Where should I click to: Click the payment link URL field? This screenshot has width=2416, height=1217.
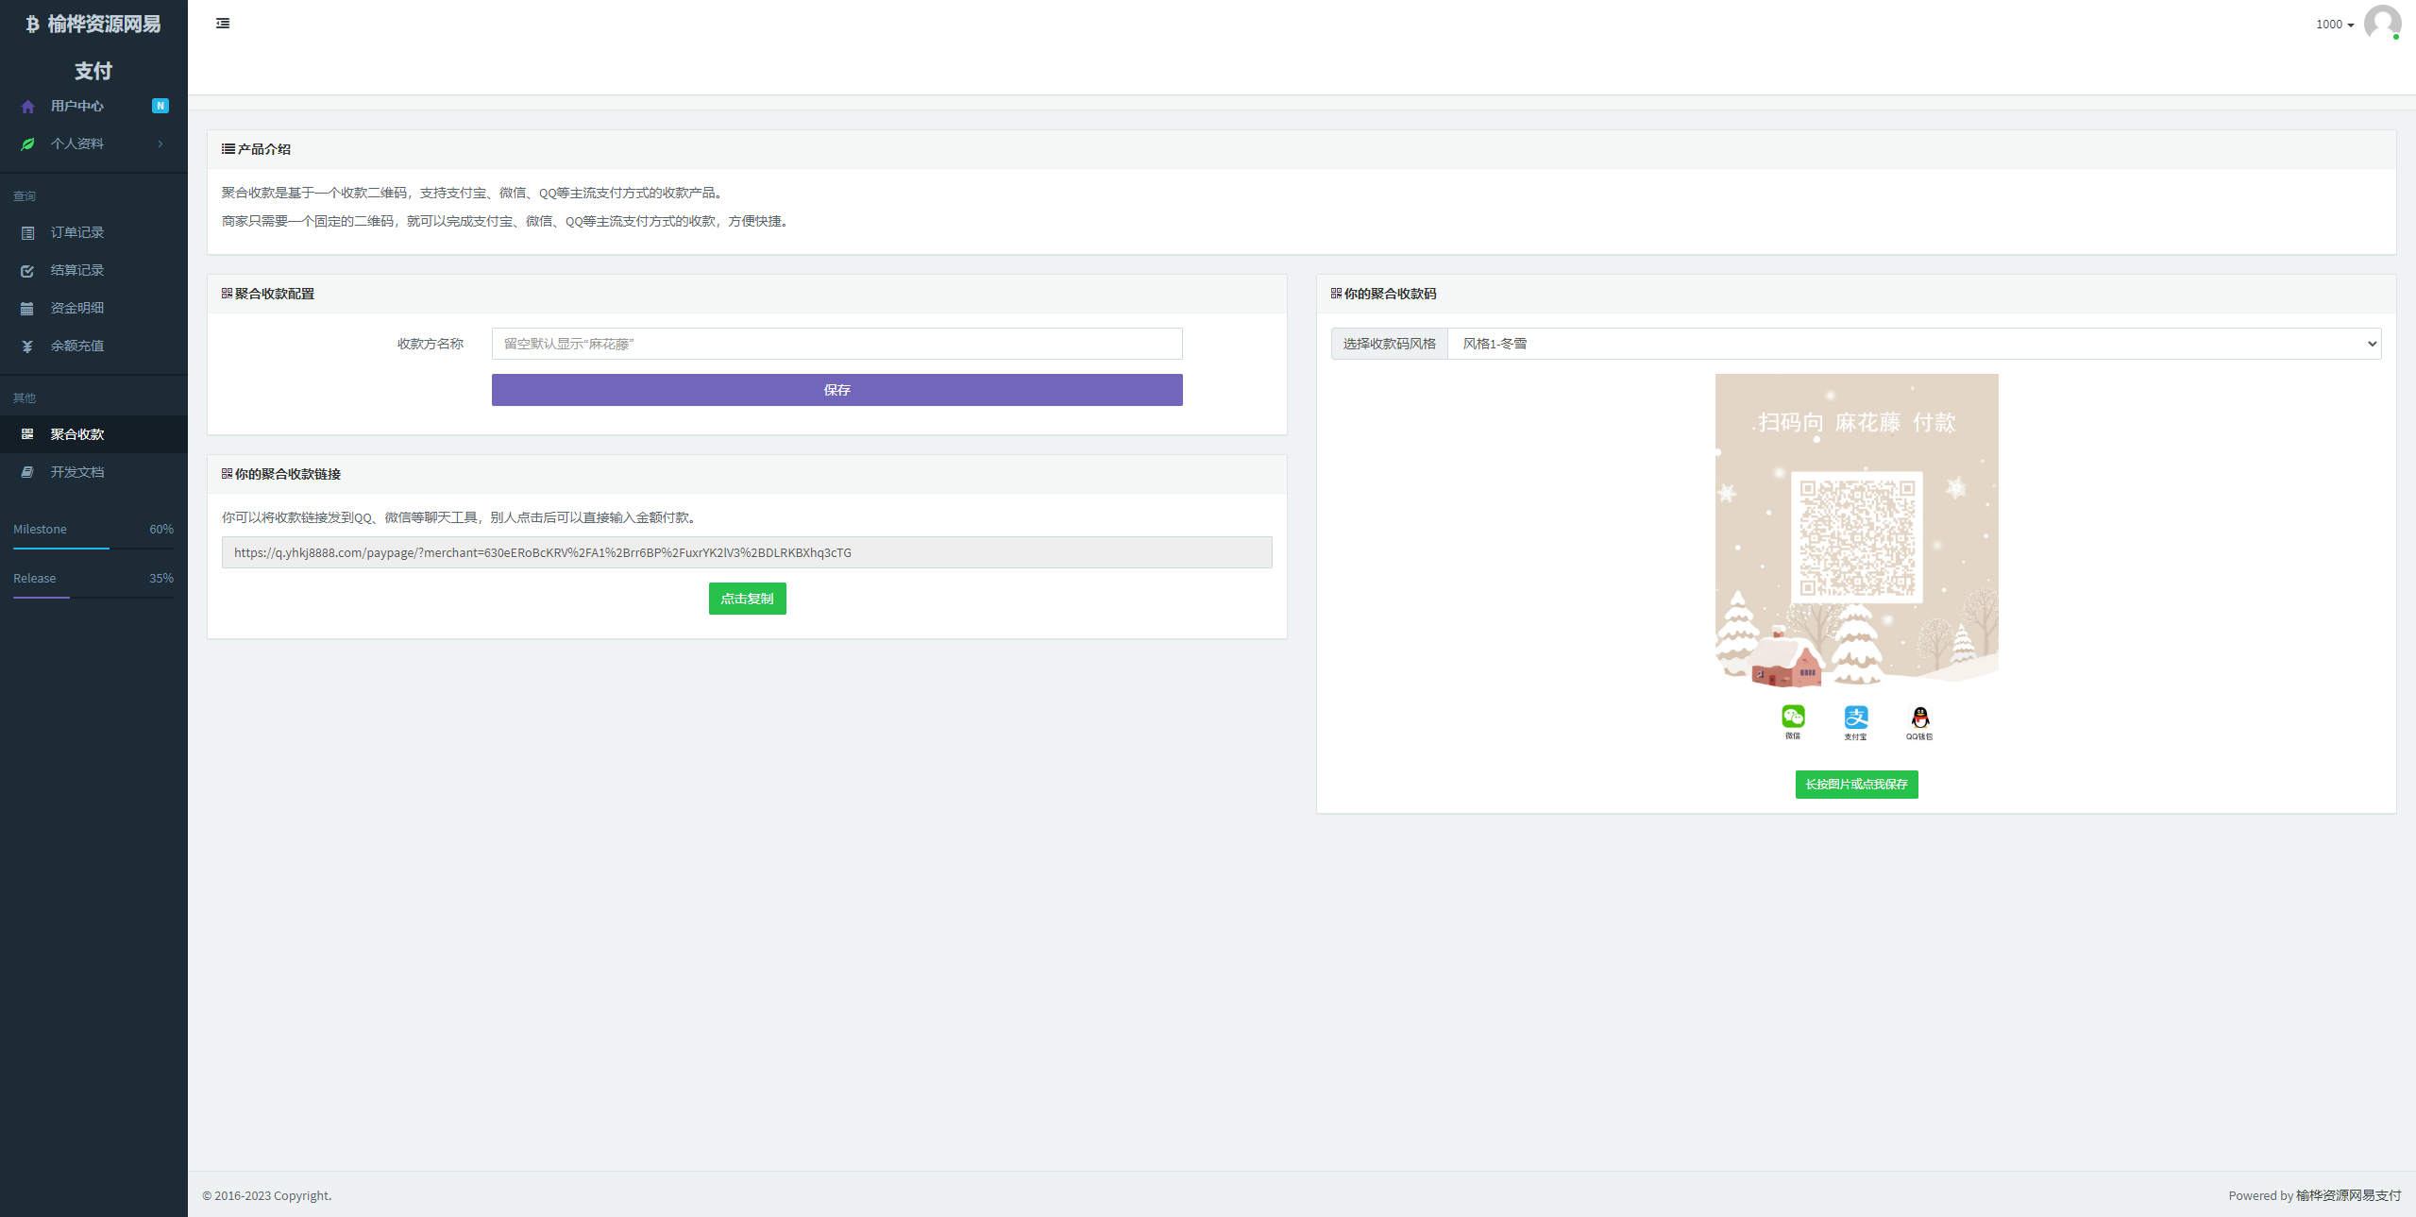[747, 552]
